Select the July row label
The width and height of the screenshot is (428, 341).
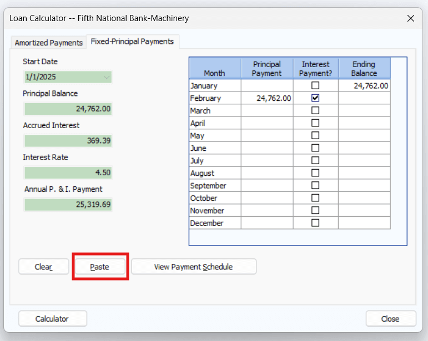click(x=215, y=161)
